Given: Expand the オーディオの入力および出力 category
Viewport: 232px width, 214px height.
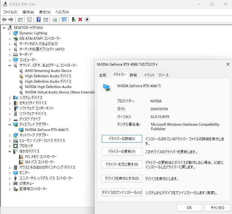Looking at the screenshot, I should pos(10,44).
